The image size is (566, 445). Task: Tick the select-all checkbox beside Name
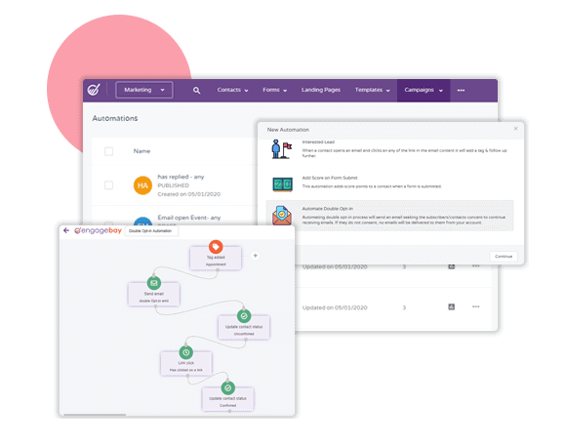pos(108,151)
